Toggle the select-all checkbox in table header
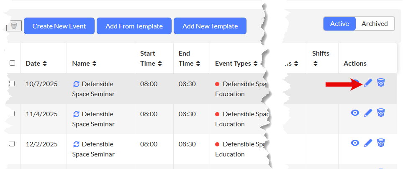The height and width of the screenshot is (169, 403). click(x=12, y=63)
